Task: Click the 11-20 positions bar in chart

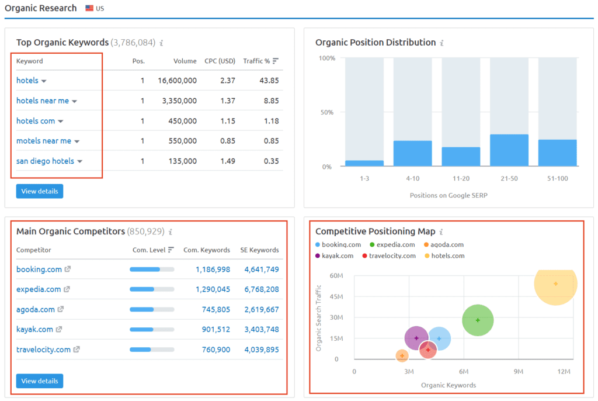Action: (x=461, y=157)
